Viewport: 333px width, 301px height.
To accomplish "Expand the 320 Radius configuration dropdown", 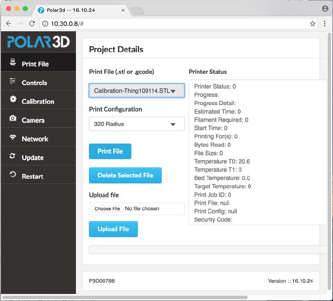I will tap(137, 124).
